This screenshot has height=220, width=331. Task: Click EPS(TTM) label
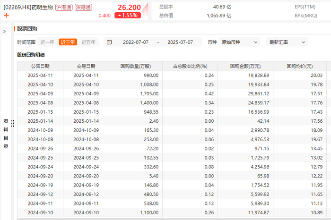[x=305, y=7]
